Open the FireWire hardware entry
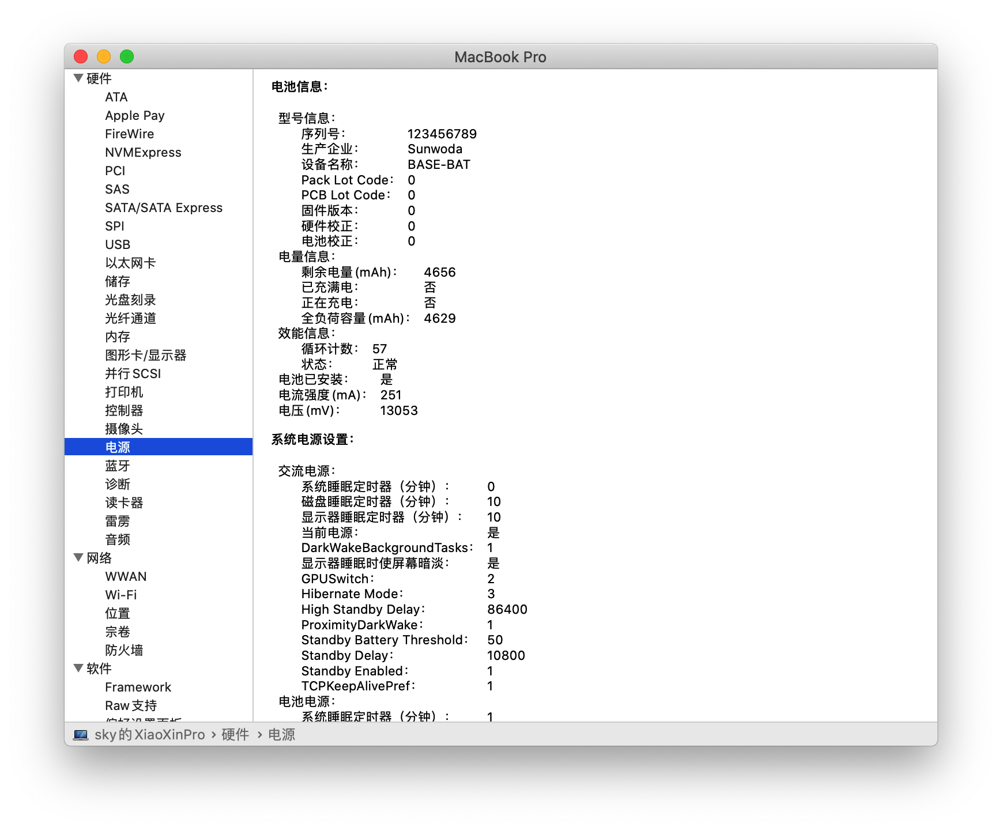Screen dimensions: 1002x831 tap(130, 134)
